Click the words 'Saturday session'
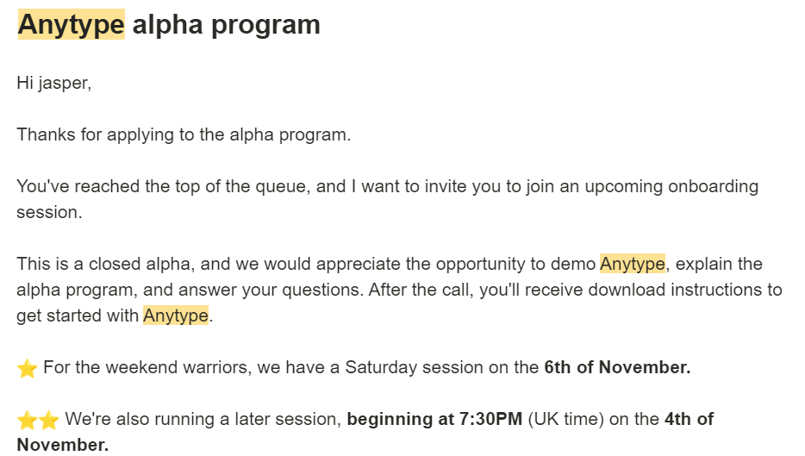Image resolution: width=805 pixels, height=456 pixels. click(x=415, y=368)
